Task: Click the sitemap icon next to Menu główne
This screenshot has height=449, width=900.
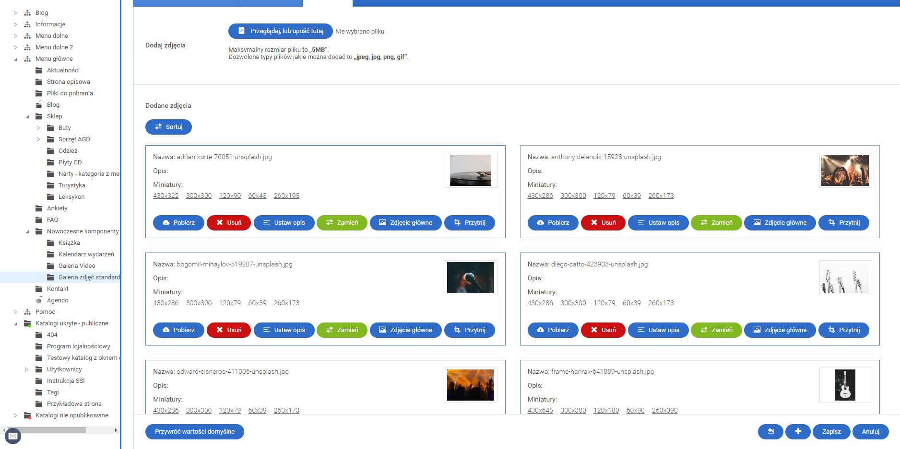Action: tap(27, 59)
